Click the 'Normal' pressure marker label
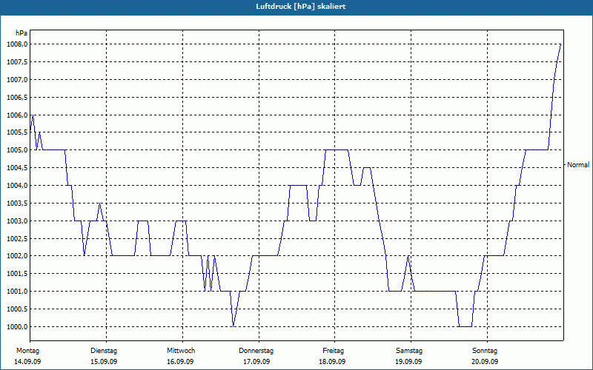This screenshot has width=593, height=370. [x=578, y=165]
